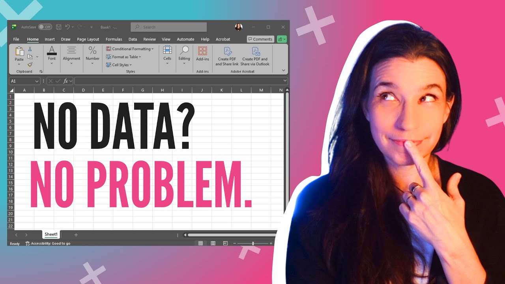The image size is (505, 284).
Task: Open the File menu tab
Action: point(16,39)
